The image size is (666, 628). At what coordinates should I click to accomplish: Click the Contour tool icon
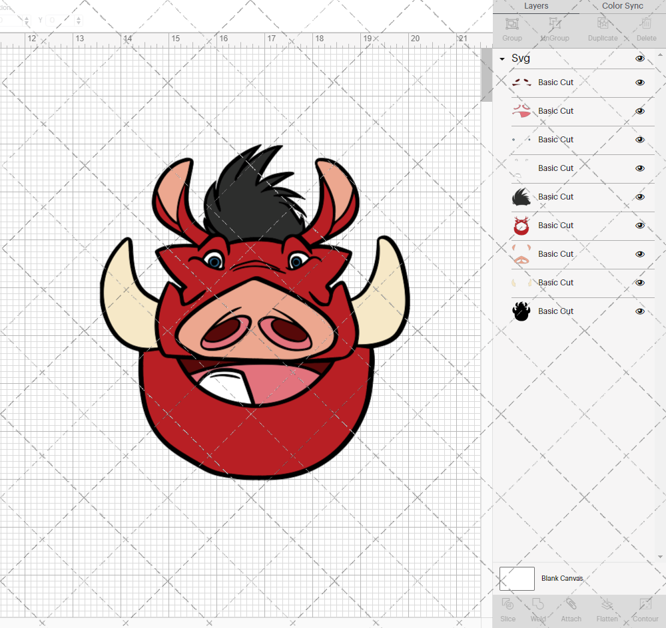click(645, 603)
